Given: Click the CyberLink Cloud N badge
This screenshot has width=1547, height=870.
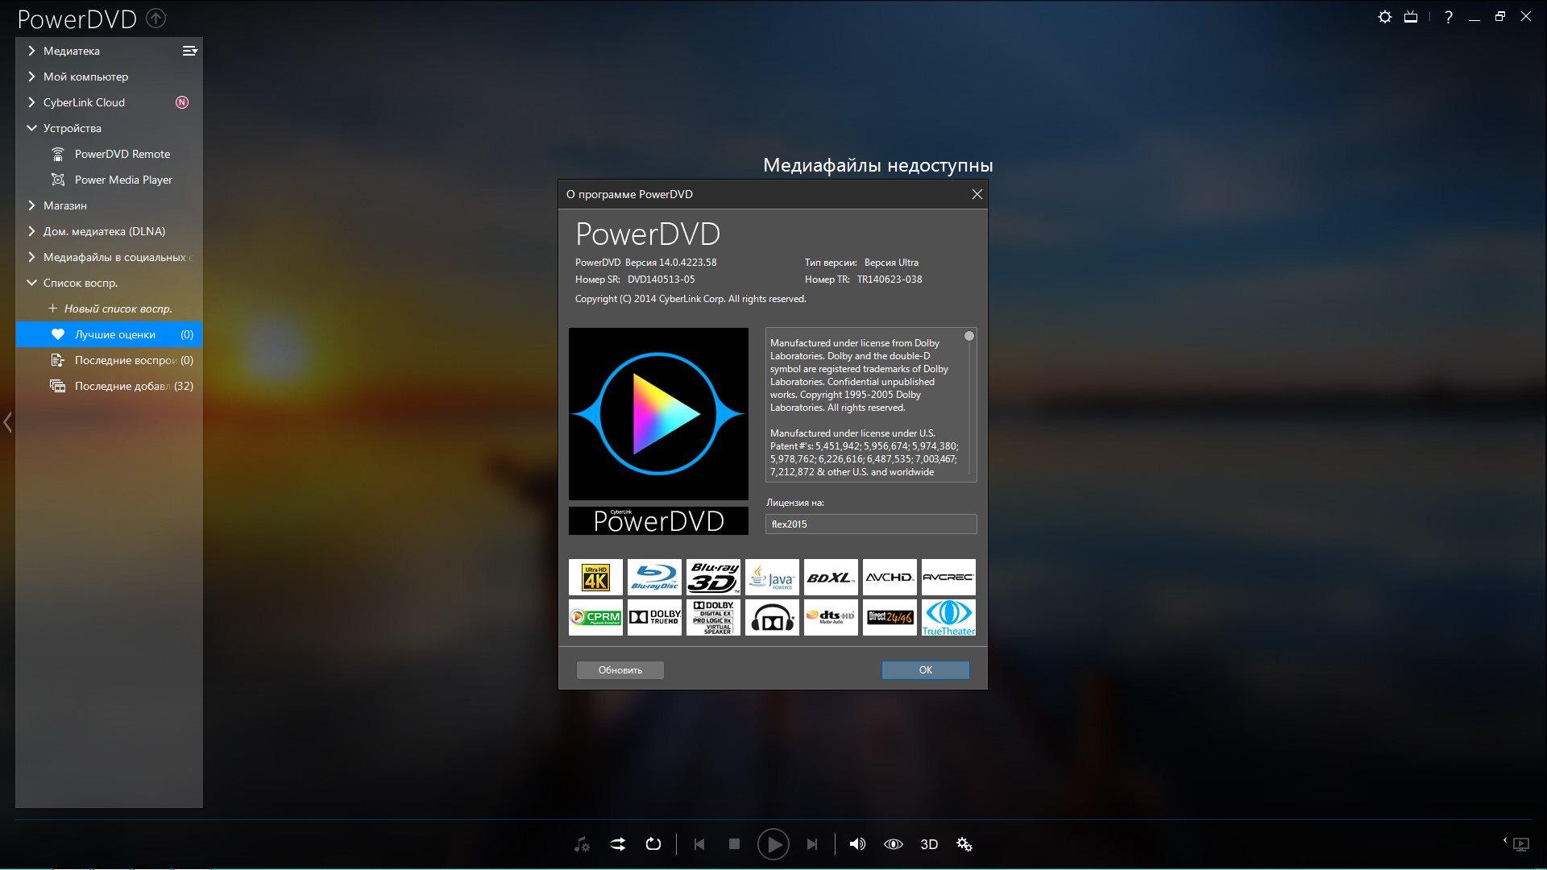Looking at the screenshot, I should coord(182,102).
